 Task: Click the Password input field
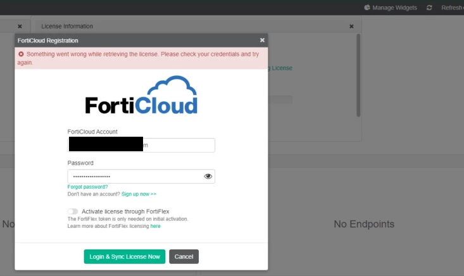(x=141, y=177)
